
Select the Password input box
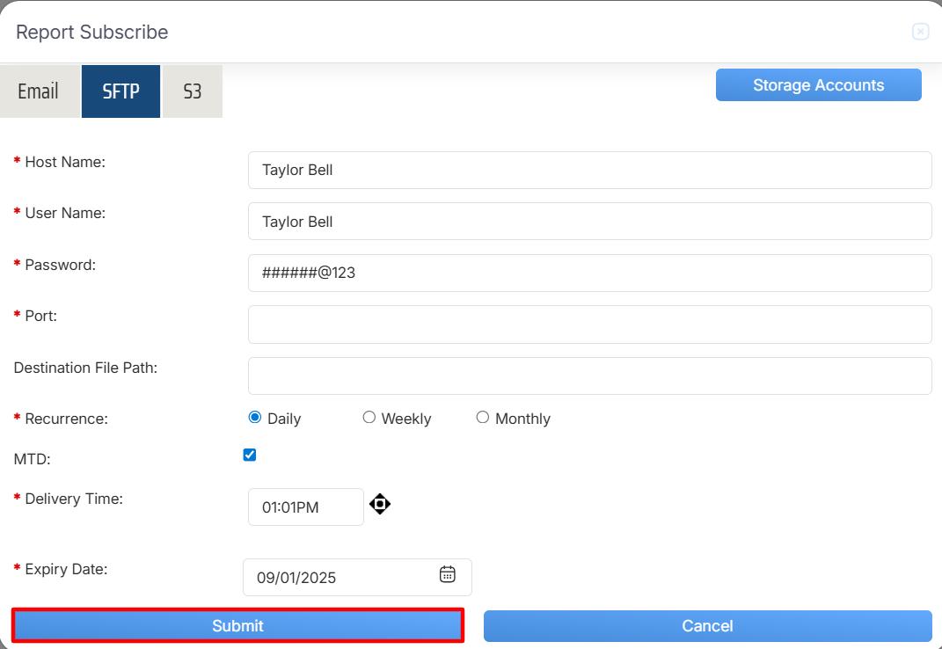(x=589, y=273)
